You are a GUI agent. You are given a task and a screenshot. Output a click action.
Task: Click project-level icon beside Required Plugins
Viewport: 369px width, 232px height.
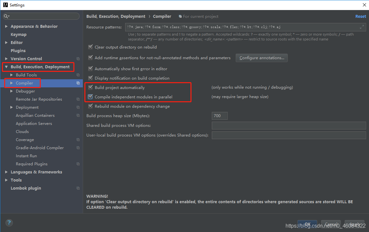78,164
